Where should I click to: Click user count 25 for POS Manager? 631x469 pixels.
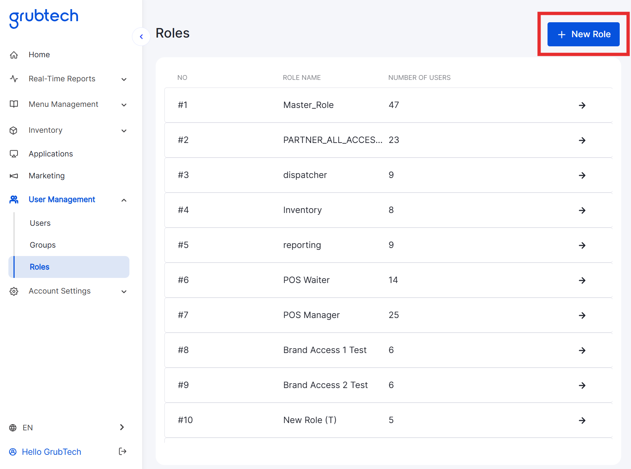394,315
